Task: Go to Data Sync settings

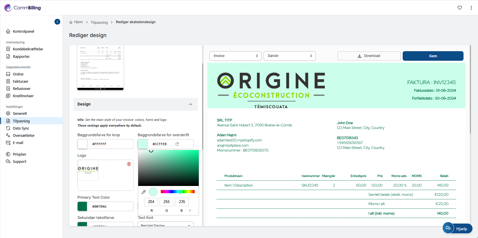Action: pos(21,128)
